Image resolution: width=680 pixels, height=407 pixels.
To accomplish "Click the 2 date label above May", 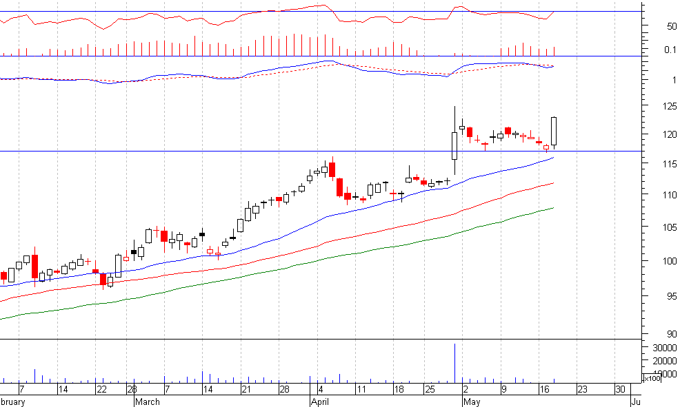I will point(466,389).
